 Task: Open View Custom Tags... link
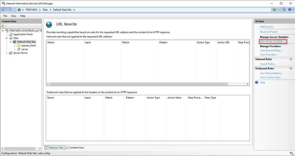tap(271, 77)
